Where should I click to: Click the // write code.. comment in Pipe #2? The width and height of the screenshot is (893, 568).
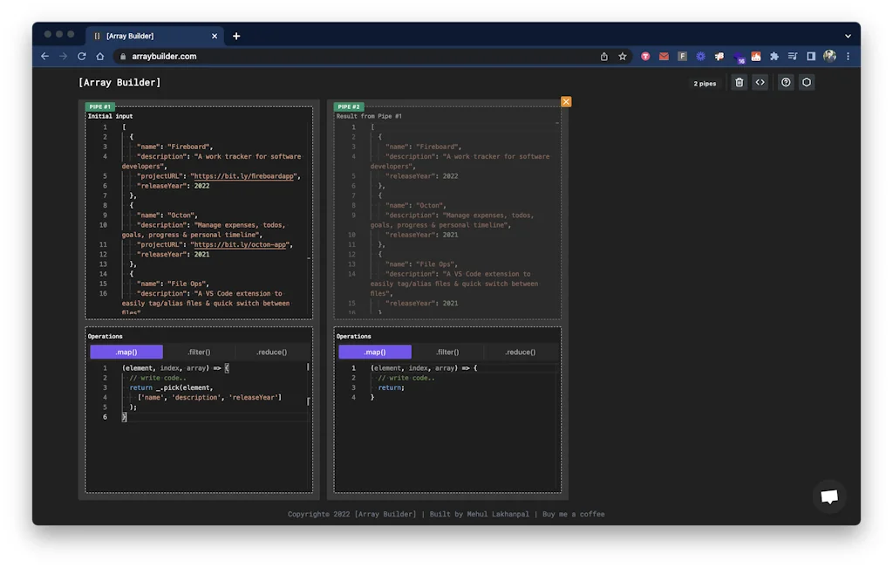pos(406,378)
